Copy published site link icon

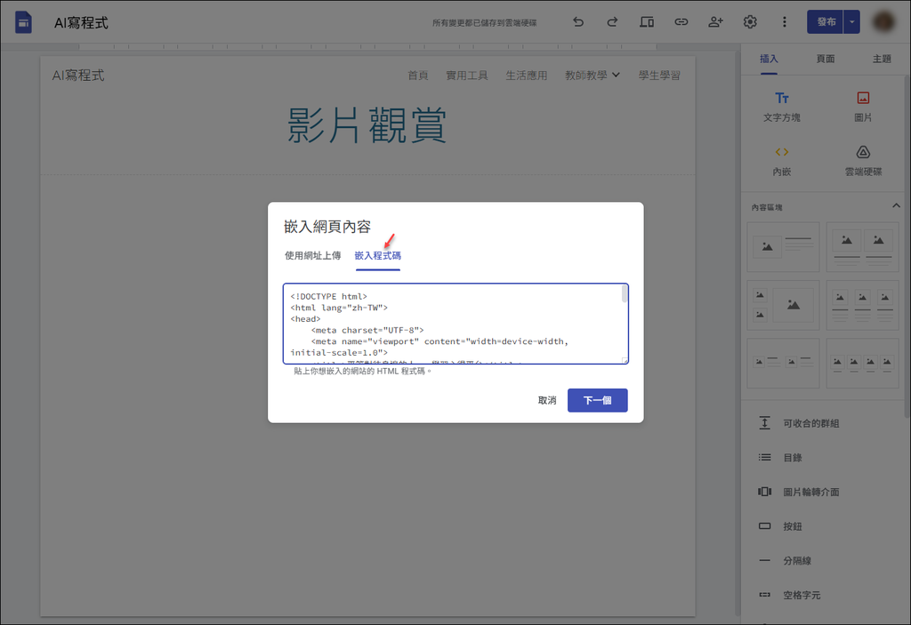click(681, 22)
